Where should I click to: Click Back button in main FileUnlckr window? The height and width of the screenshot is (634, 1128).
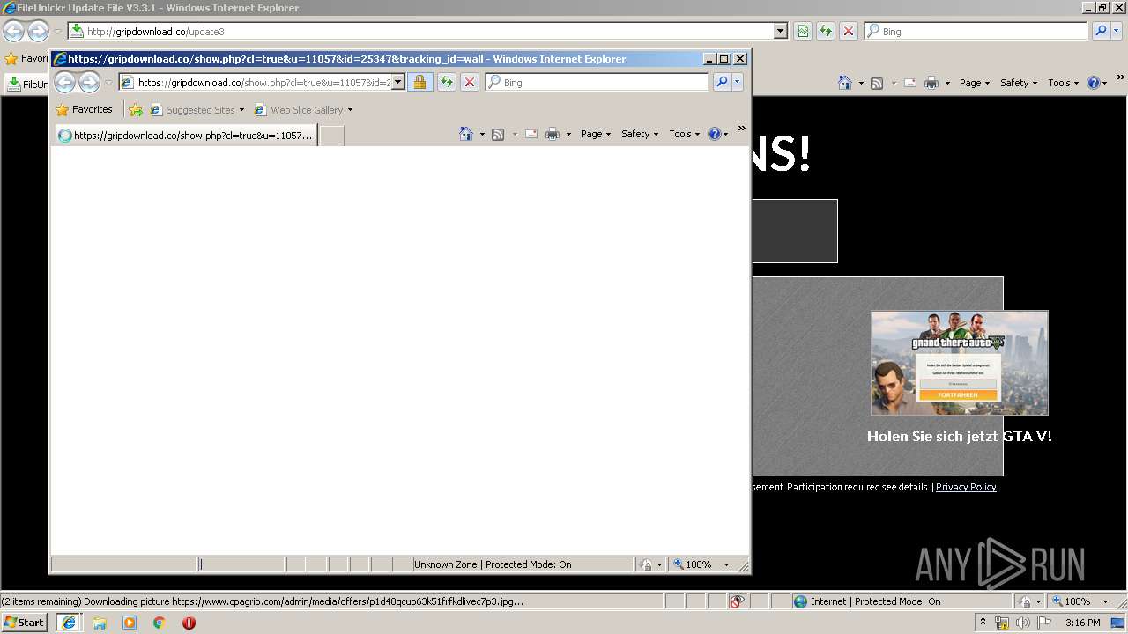tap(13, 32)
